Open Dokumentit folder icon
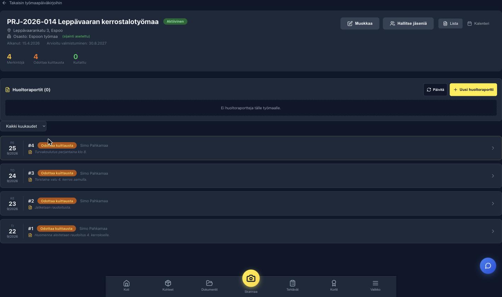Viewport: 502px width, 297px height. [x=209, y=283]
